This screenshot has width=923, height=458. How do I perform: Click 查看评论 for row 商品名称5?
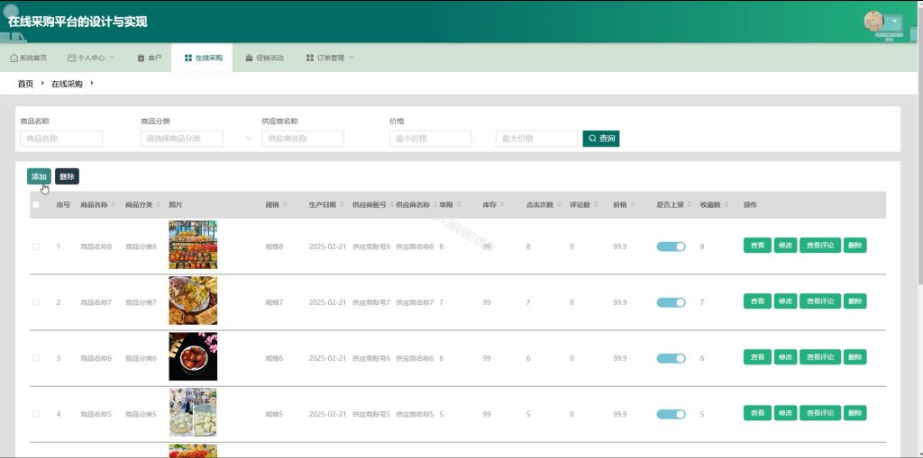[820, 413]
